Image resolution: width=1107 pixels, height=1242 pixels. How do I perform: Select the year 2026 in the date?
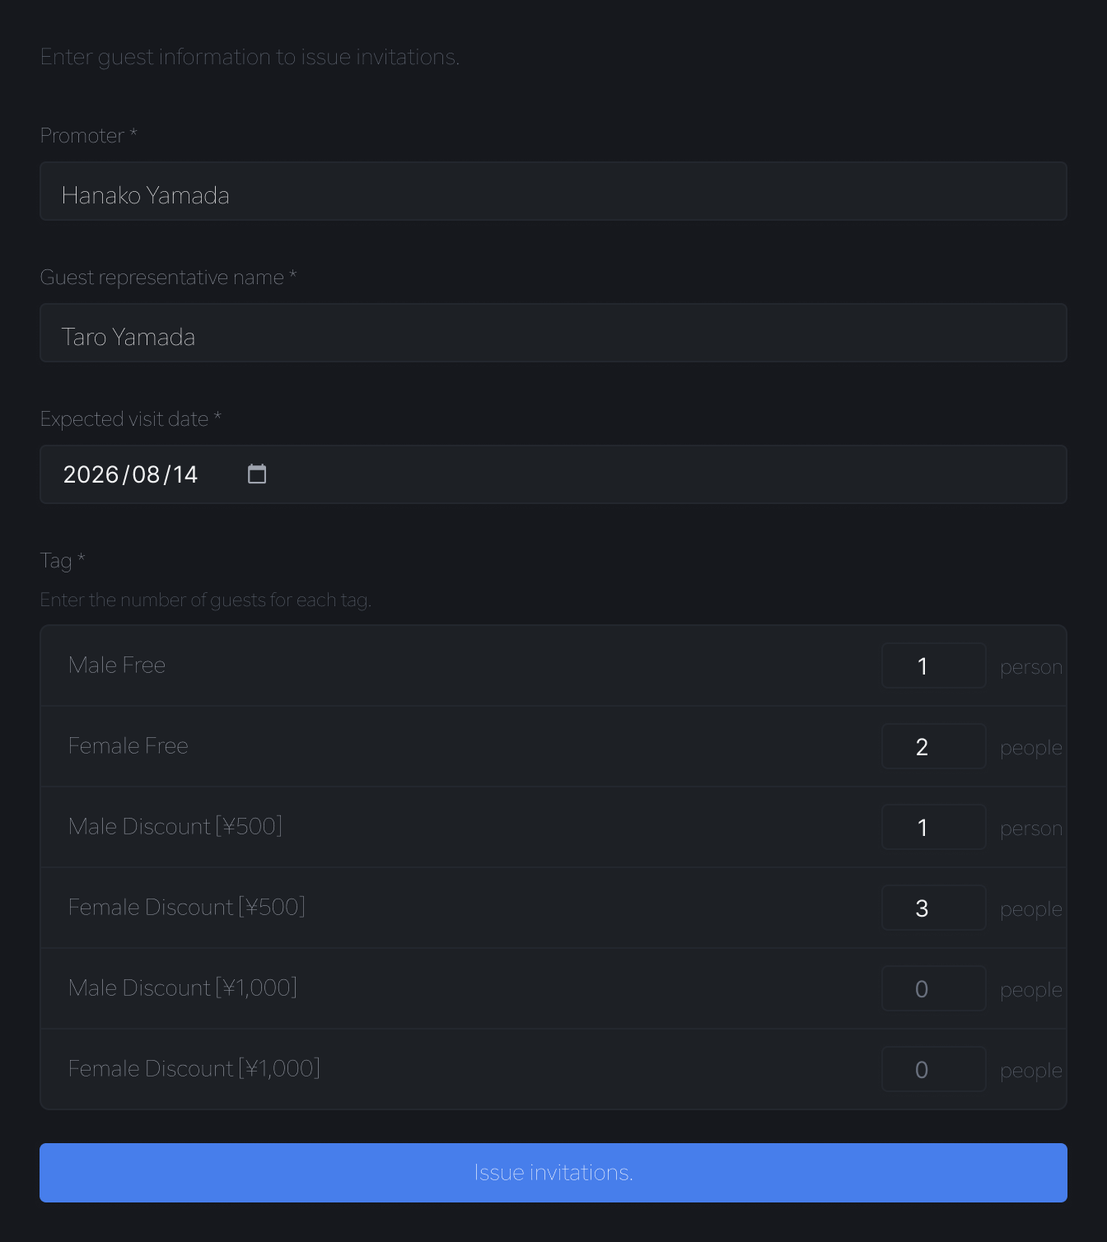click(91, 475)
